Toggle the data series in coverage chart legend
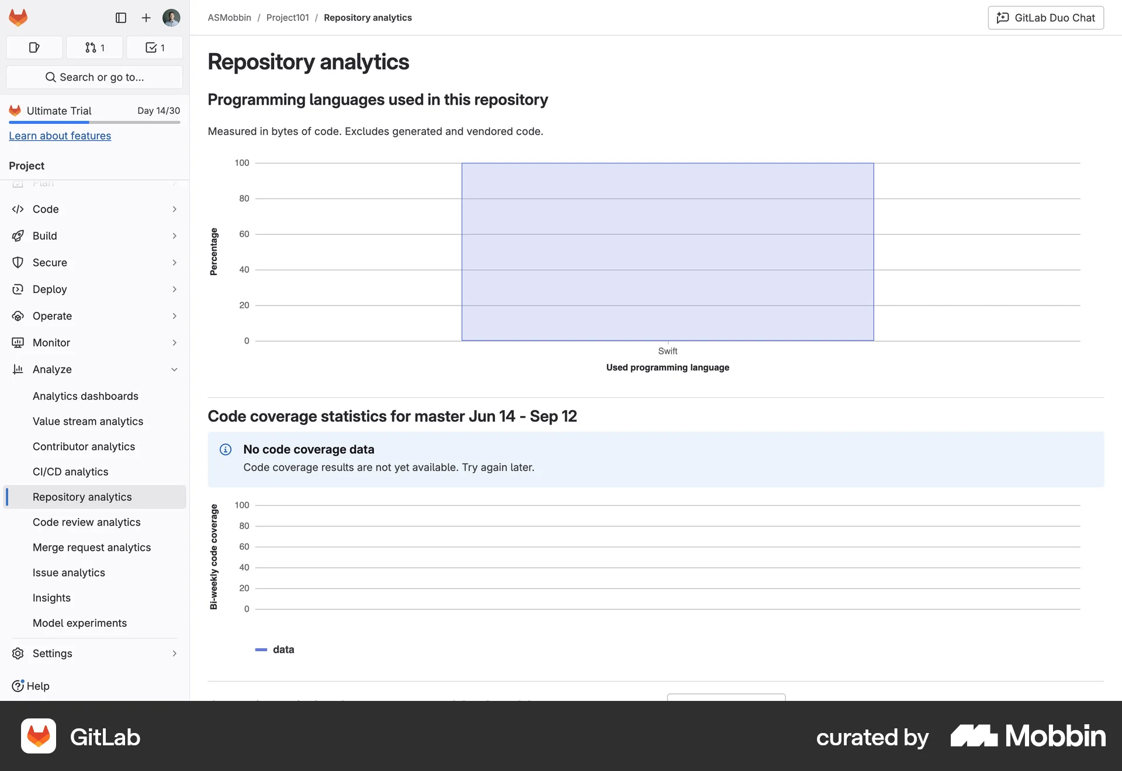The image size is (1122, 771). pyautogui.click(x=275, y=650)
